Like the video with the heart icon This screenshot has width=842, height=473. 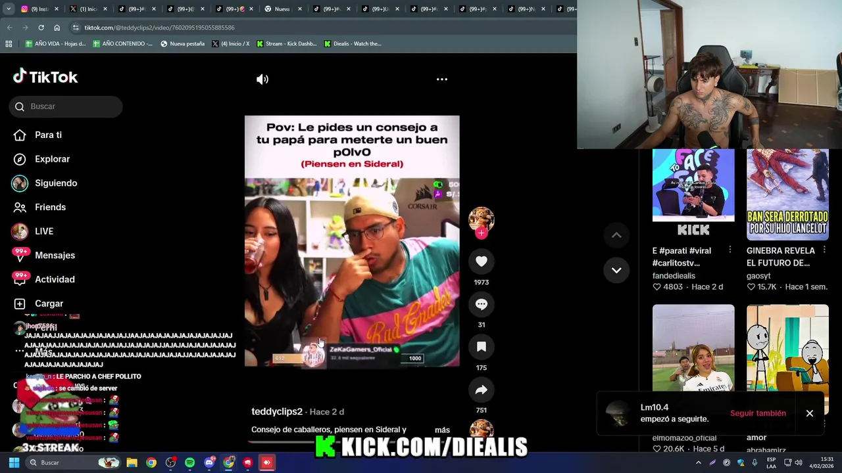(x=482, y=261)
